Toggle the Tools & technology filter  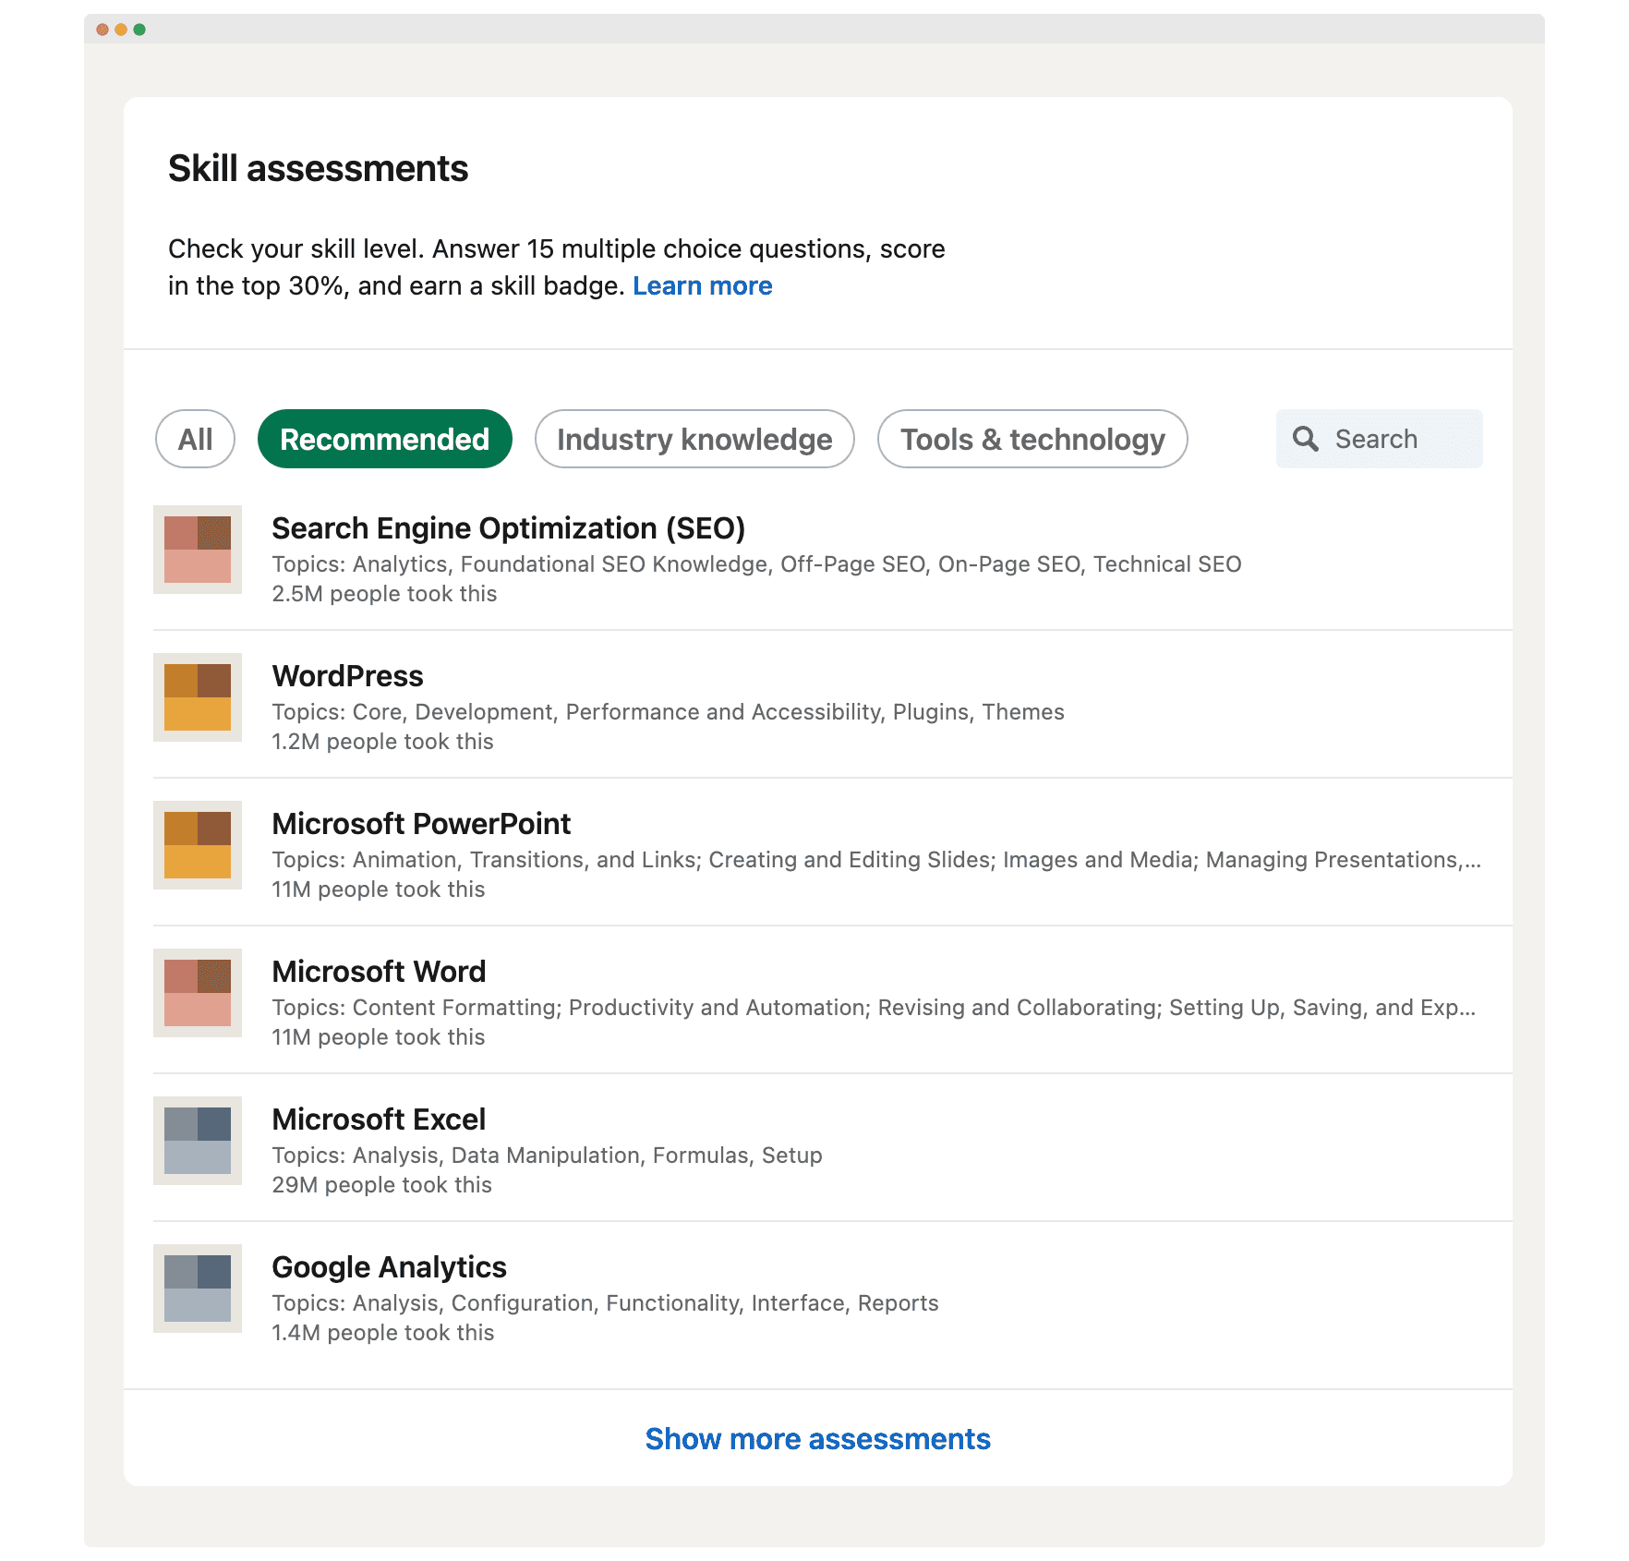click(1032, 439)
